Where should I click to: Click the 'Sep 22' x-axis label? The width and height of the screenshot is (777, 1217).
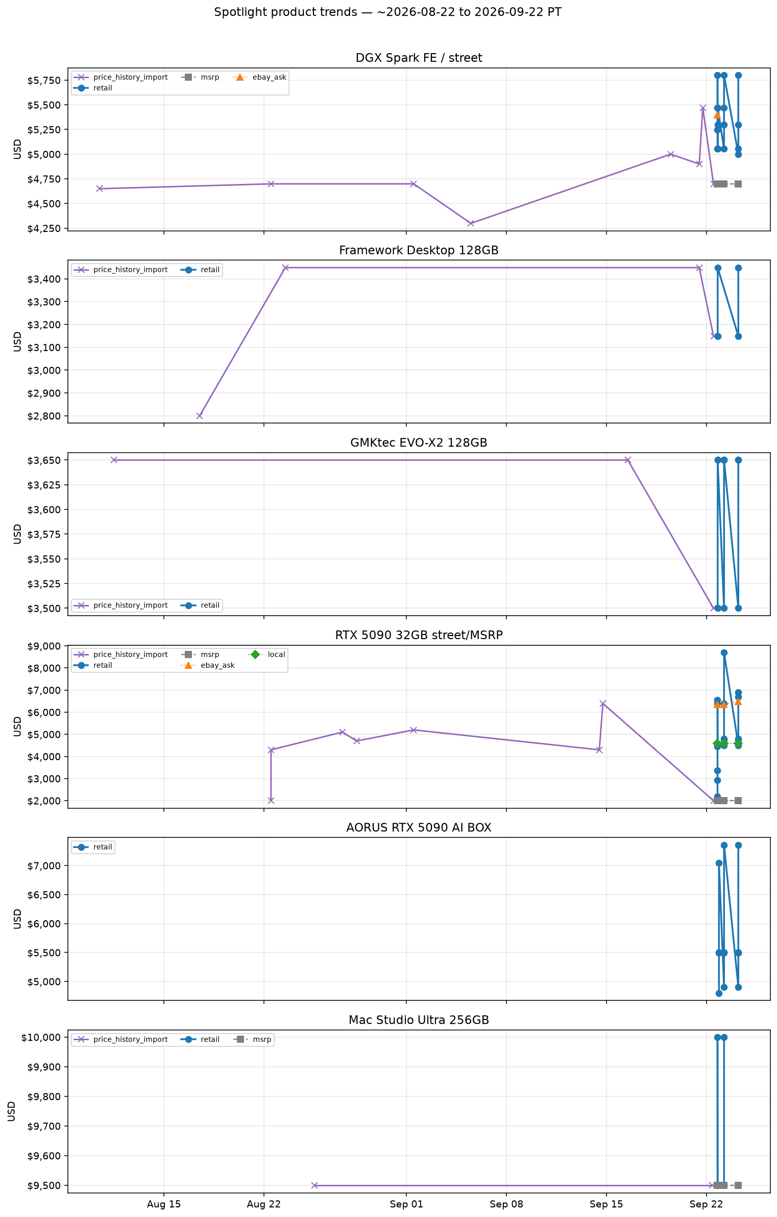click(x=706, y=1204)
